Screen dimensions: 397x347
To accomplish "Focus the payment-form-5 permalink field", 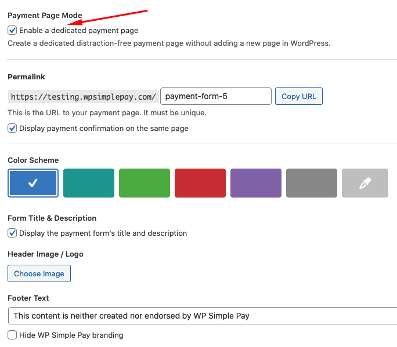I will [215, 96].
